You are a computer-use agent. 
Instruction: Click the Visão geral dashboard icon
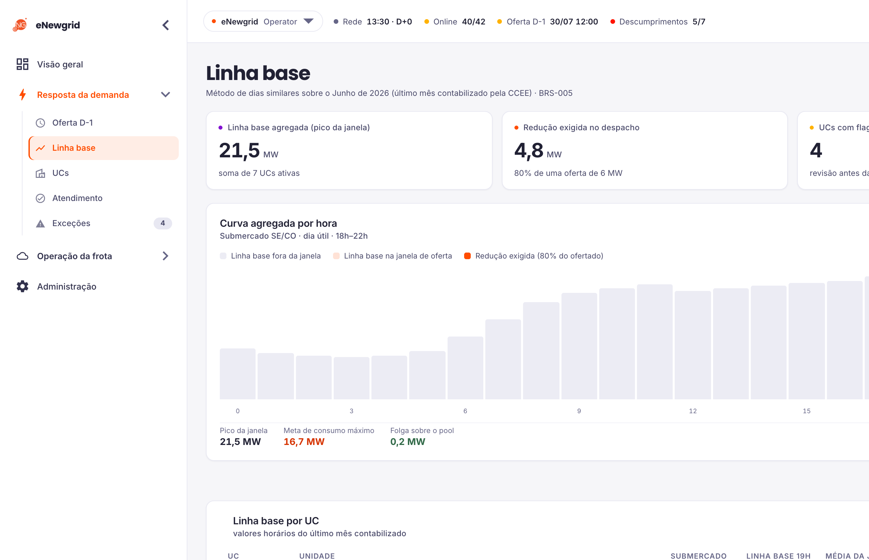22,64
